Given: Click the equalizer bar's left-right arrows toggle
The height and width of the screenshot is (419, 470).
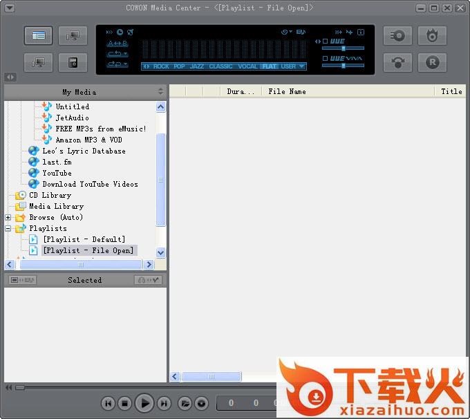Looking at the screenshot, I should point(146,66).
